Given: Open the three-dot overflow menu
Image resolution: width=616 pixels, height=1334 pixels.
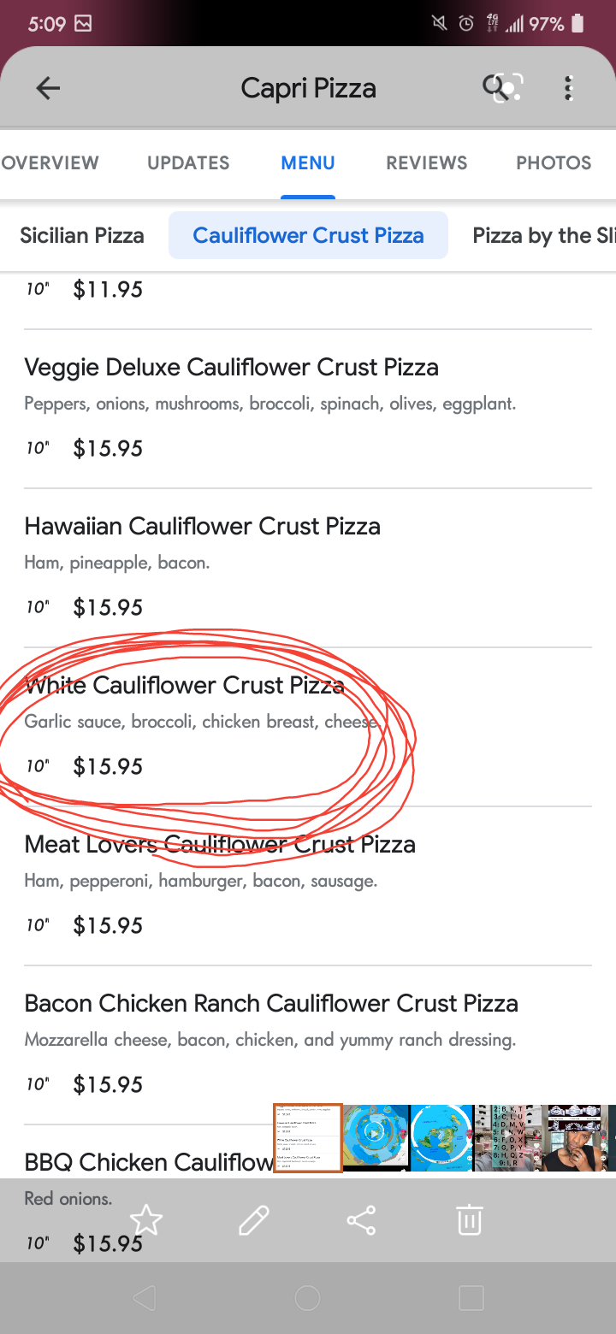Looking at the screenshot, I should pos(569,88).
